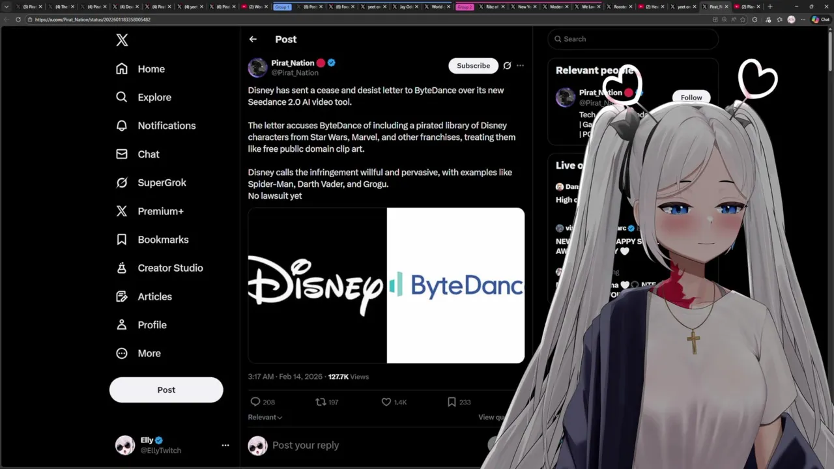This screenshot has height=469, width=834.
Task: Click the X logo in the sidebar
Action: pyautogui.click(x=122, y=40)
